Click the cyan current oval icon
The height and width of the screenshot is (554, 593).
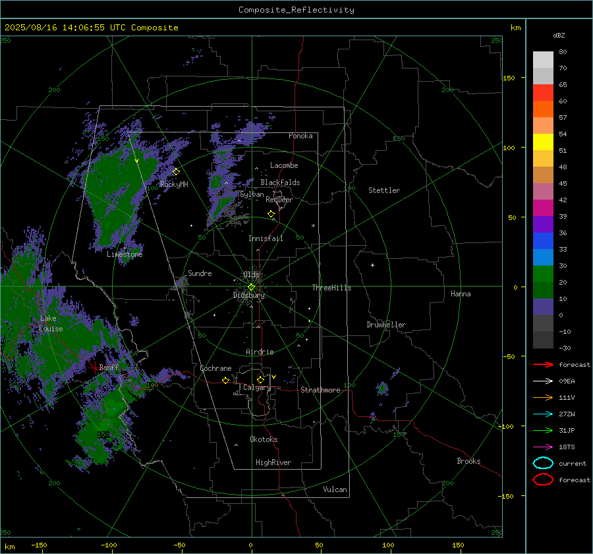(543, 463)
